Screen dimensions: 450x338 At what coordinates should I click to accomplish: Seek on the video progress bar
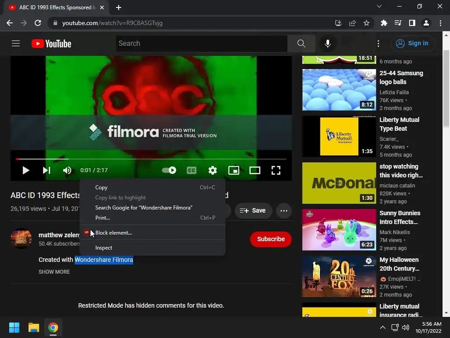tap(151, 159)
